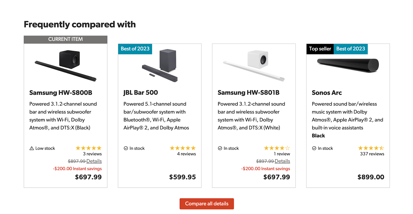This screenshot has width=413, height=214.
Task: Click the in-stock checkmark icon for Sonos Arc
Action: [x=314, y=148]
